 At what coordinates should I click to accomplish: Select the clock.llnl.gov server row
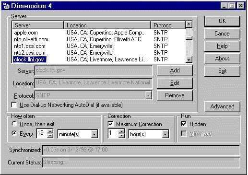coord(99,59)
